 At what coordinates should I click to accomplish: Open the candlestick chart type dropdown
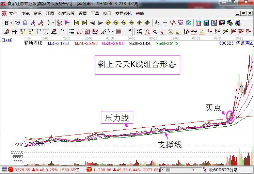tap(53, 23)
